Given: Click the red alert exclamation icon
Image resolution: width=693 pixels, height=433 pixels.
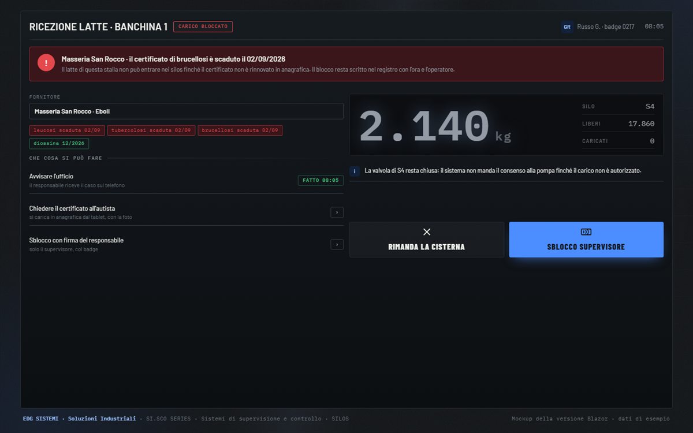Looking at the screenshot, I should click(46, 63).
